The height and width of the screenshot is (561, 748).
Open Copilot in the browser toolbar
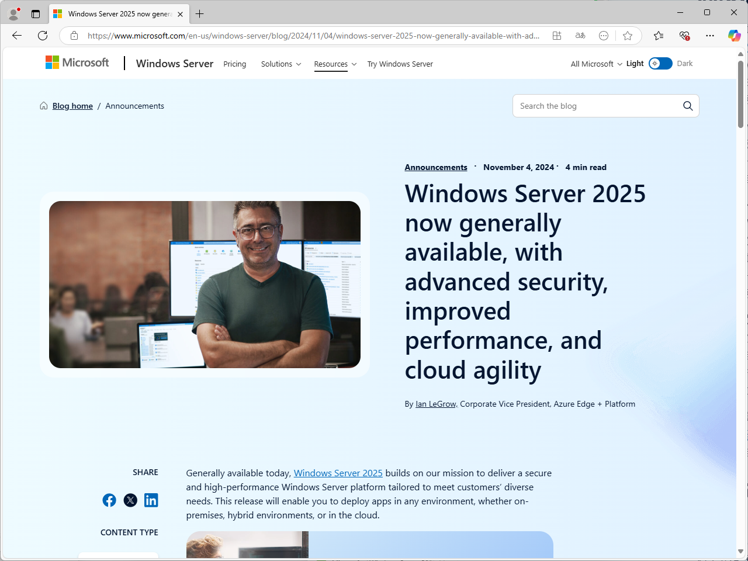pos(735,36)
